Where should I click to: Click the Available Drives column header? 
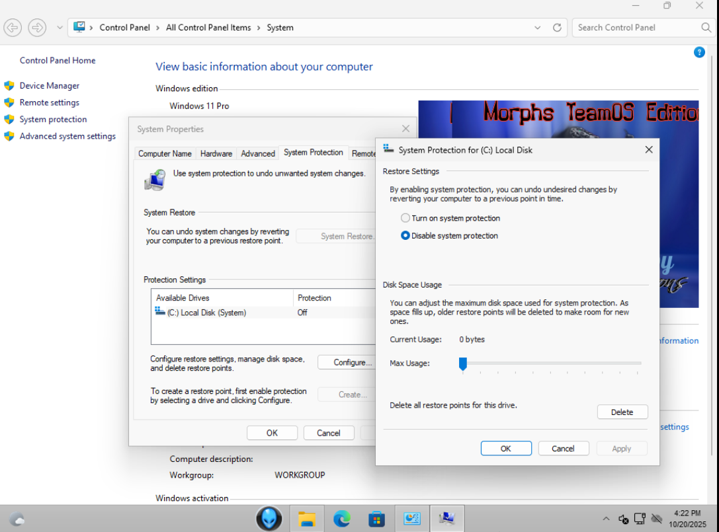point(223,298)
